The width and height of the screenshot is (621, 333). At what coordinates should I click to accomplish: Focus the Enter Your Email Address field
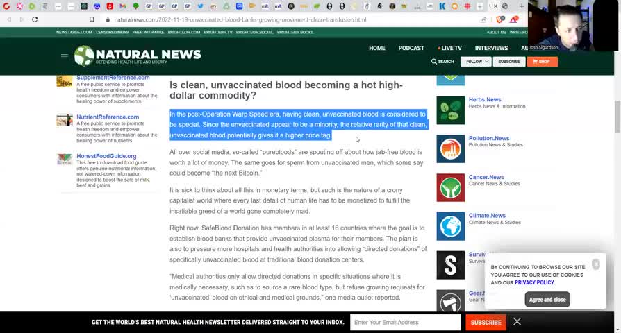[x=405, y=323]
